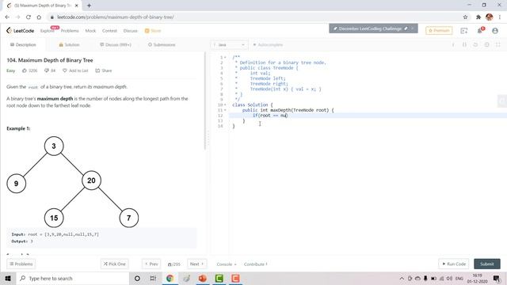Open the green Camtasia taskbar icon
The image size is (507, 285).
(x=219, y=278)
